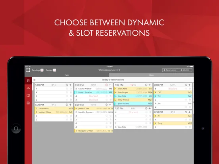
Task: Open the Franklin Roosev... reservation
Action: [94, 112]
